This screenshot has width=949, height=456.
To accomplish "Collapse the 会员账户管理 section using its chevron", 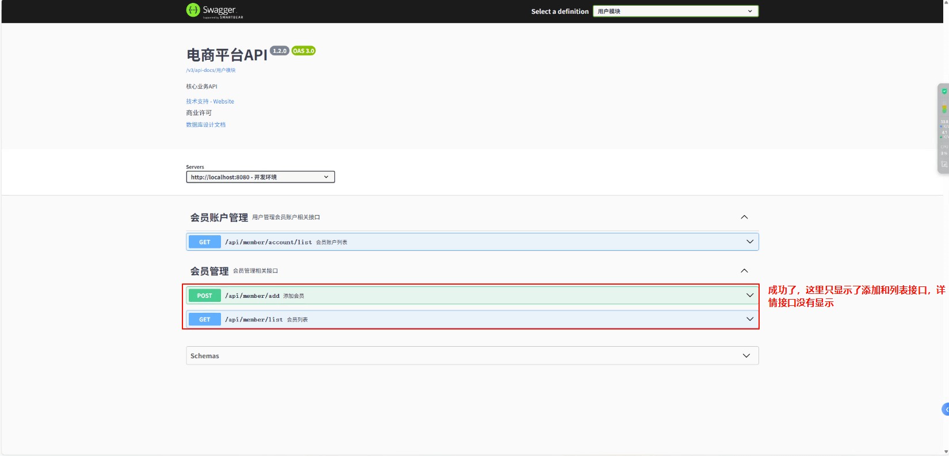I will [744, 217].
